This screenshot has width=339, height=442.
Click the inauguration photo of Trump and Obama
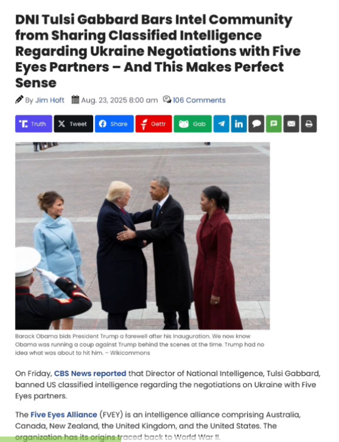[142, 236]
